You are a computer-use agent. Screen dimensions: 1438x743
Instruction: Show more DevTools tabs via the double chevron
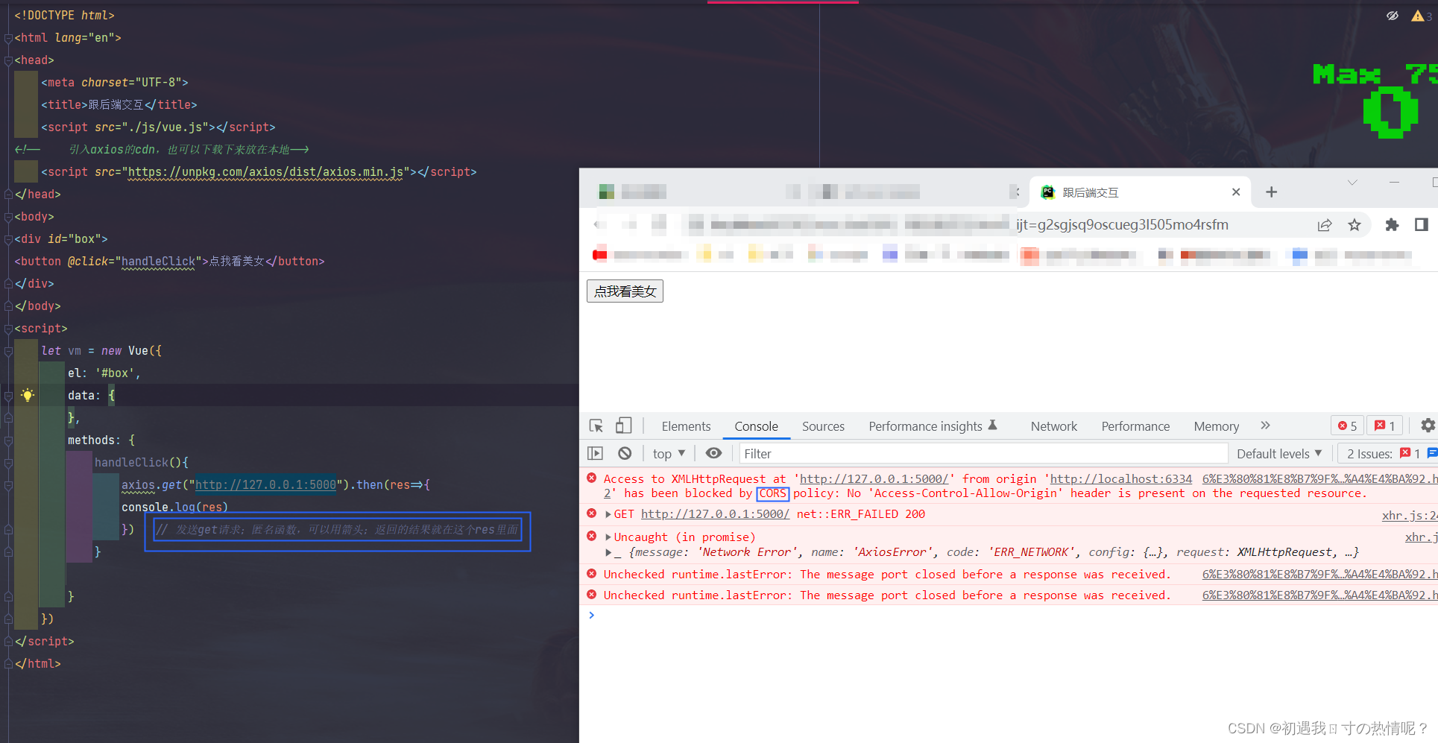tap(1265, 425)
